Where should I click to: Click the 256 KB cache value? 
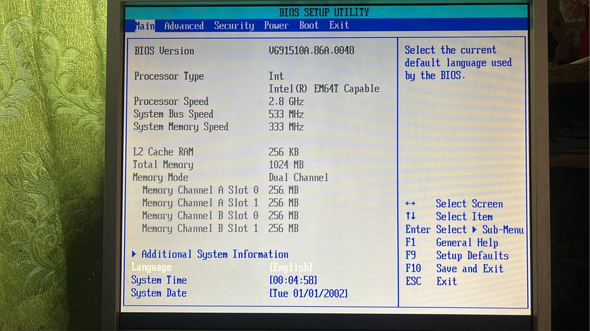click(284, 152)
